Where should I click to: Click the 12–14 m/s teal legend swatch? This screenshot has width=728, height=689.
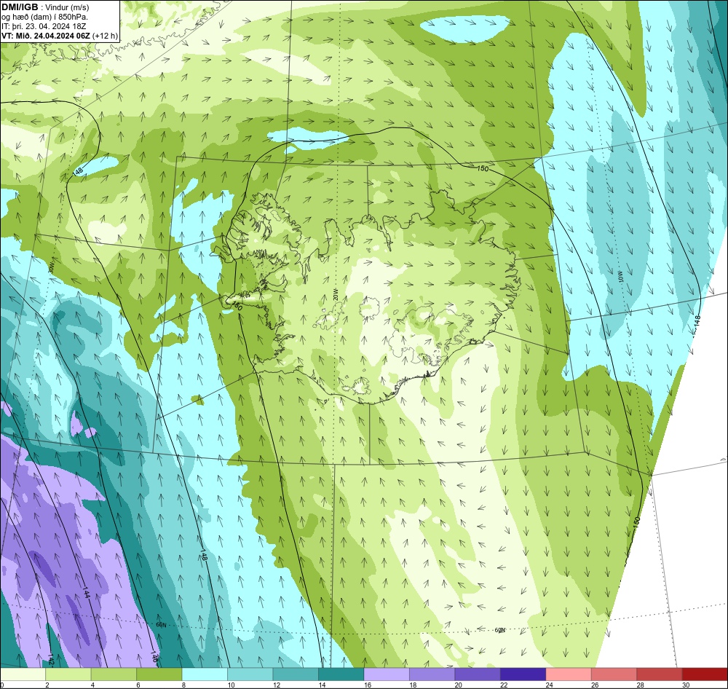(x=296, y=674)
